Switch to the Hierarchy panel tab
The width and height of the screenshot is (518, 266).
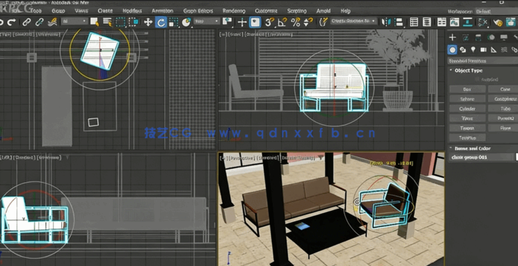click(x=478, y=37)
